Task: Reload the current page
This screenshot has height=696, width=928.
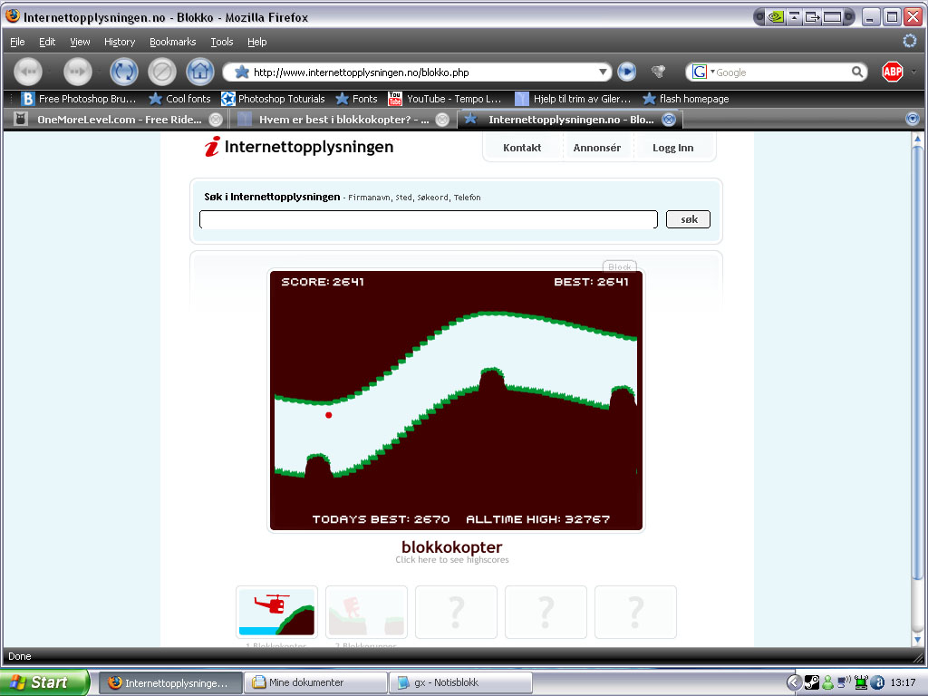Action: pyautogui.click(x=123, y=72)
